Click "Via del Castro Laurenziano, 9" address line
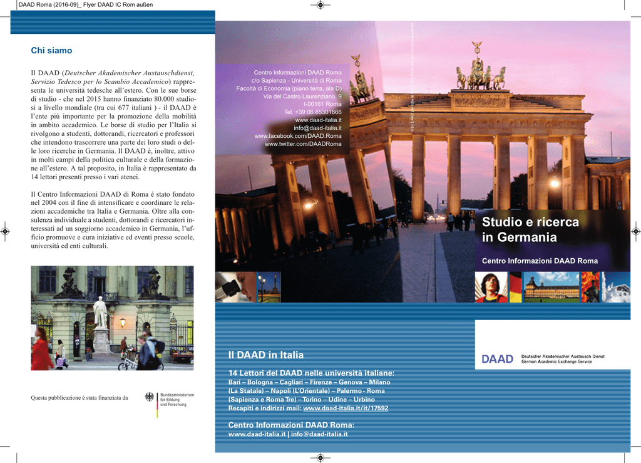This screenshot has width=641, height=463. 302,96
